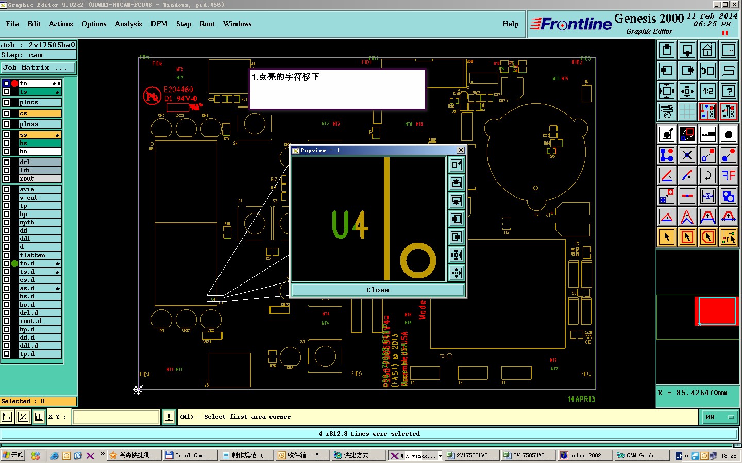
Task: Select the polygon arrow selection tool
Action: 708,237
